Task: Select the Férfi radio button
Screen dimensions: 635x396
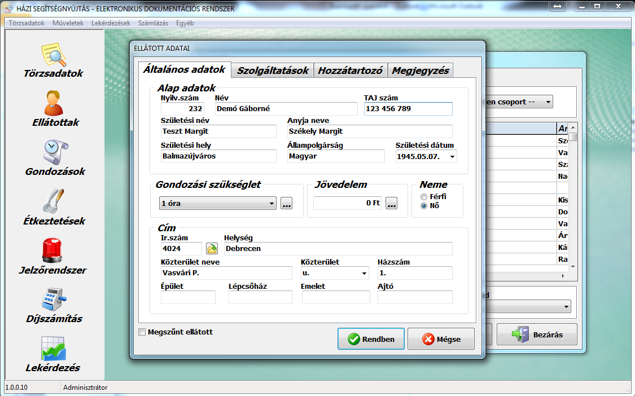Action: [424, 197]
